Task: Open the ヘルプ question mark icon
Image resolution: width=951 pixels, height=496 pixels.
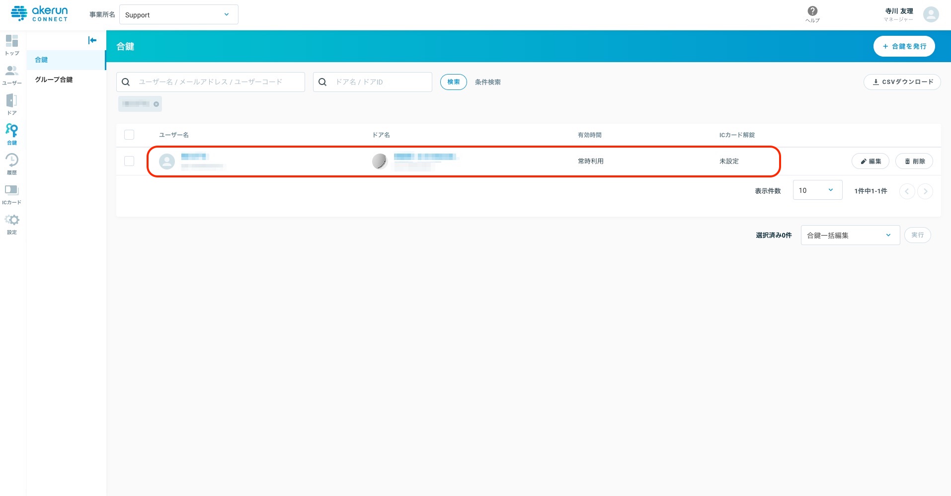Action: click(812, 14)
